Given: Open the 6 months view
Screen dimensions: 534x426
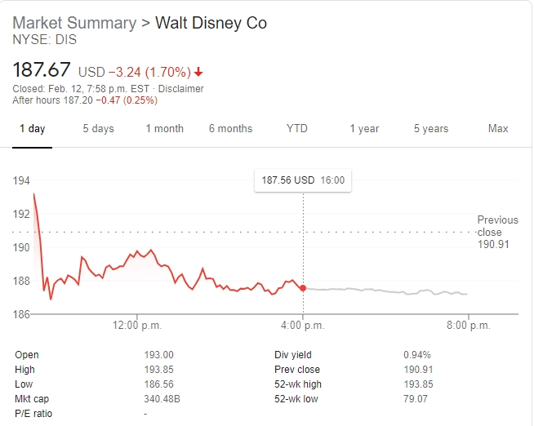Looking at the screenshot, I should (230, 129).
